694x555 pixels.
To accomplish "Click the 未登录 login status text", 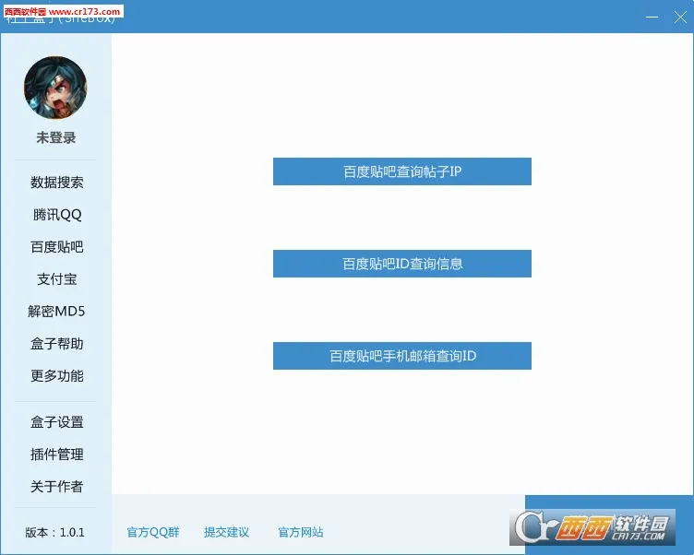I will 55,137.
